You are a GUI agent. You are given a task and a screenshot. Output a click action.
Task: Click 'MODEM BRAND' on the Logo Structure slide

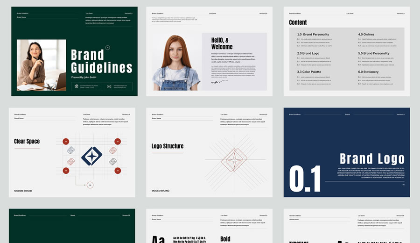(161, 191)
